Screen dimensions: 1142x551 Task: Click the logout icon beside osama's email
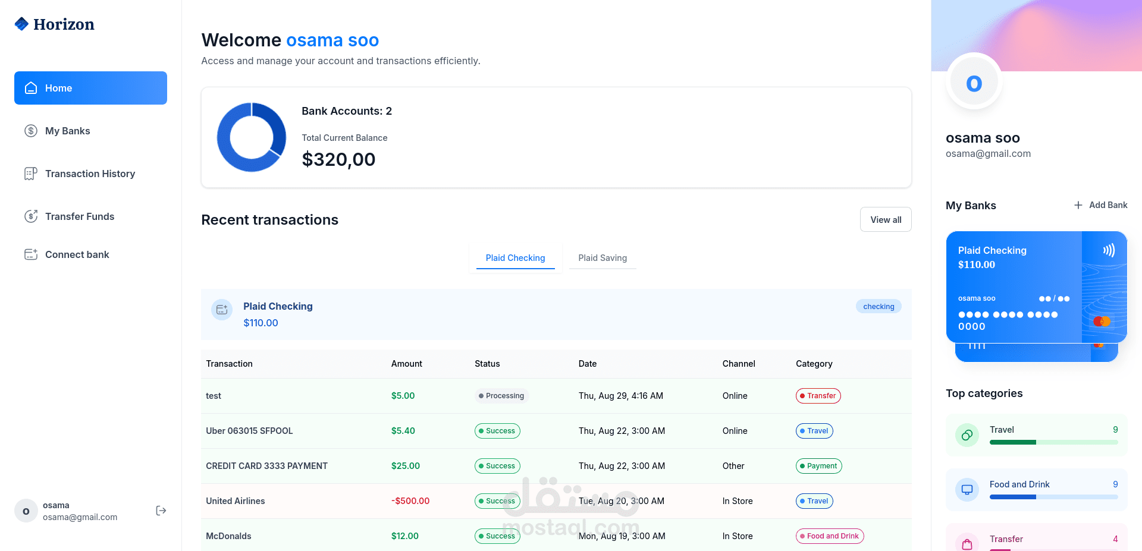161,511
